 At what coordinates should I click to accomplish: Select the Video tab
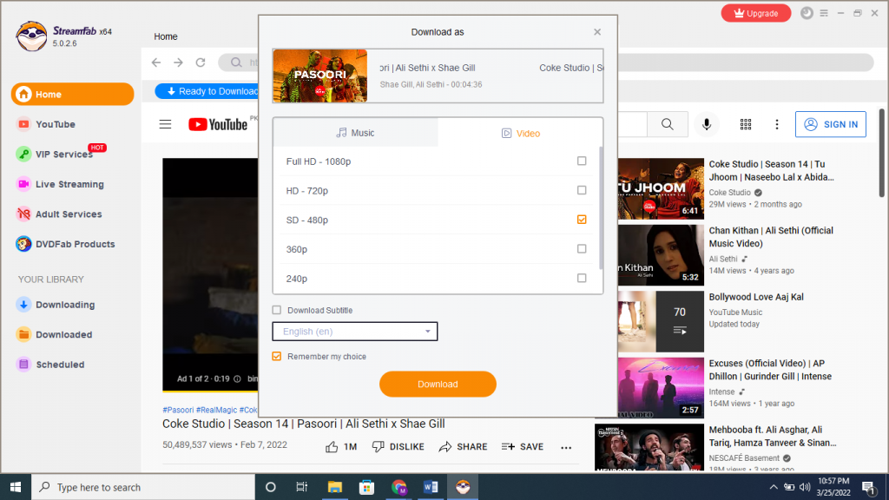520,133
